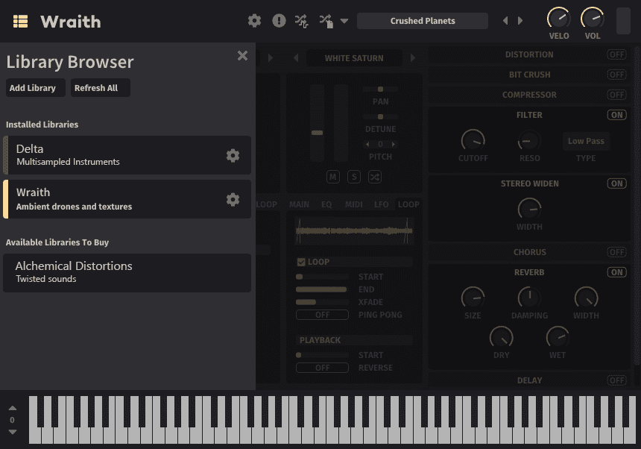The width and height of the screenshot is (641, 449).
Task: Go to next preset arrow
Action: 520,20
